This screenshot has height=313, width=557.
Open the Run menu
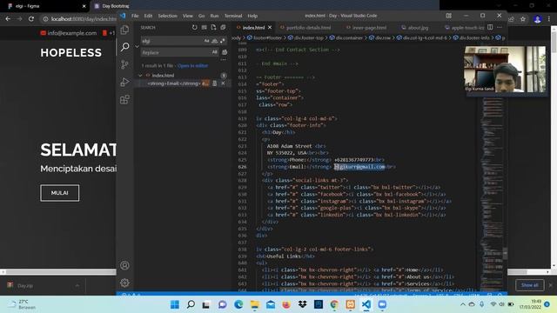pos(214,16)
